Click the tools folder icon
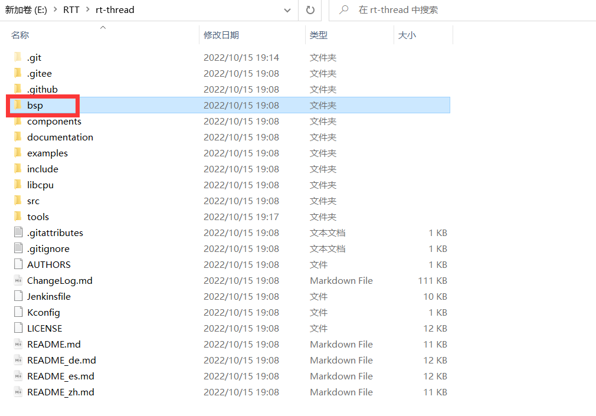 pyautogui.click(x=18, y=217)
